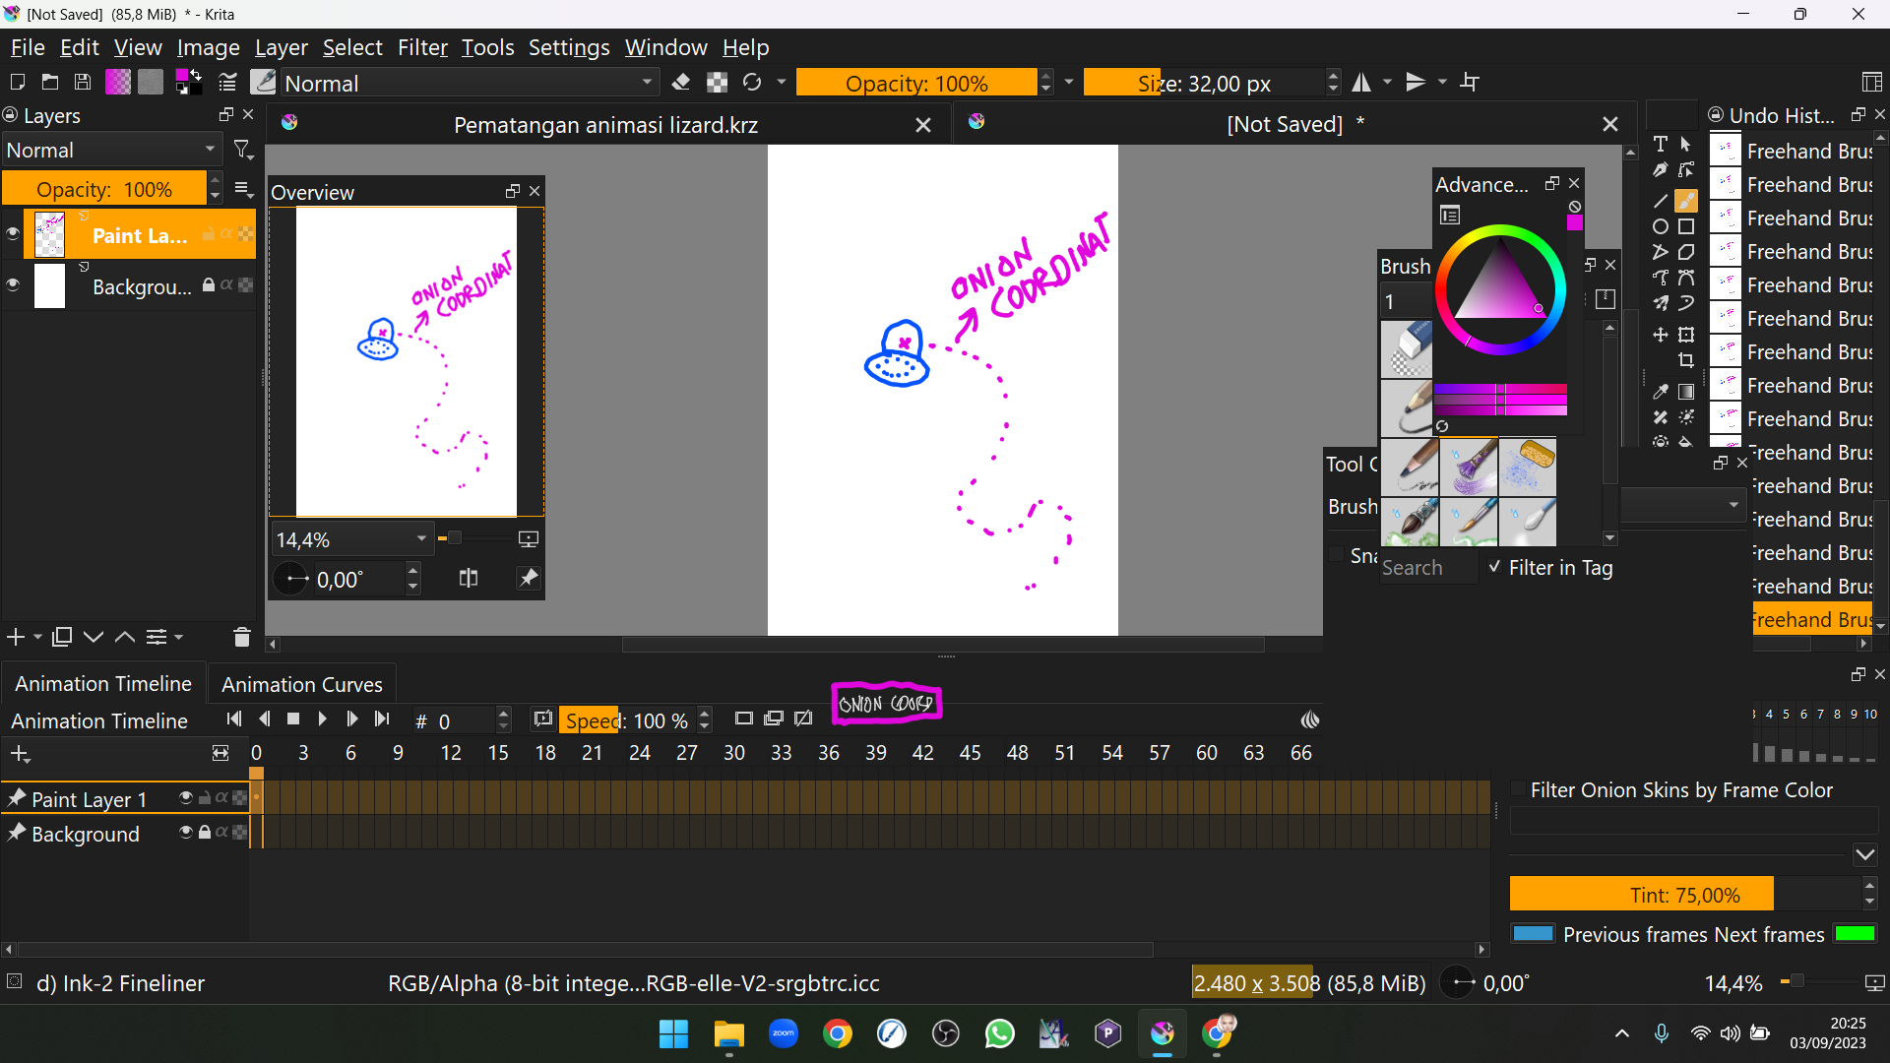This screenshot has width=1890, height=1063.
Task: Toggle eraser mode in toolbar
Action: [680, 83]
